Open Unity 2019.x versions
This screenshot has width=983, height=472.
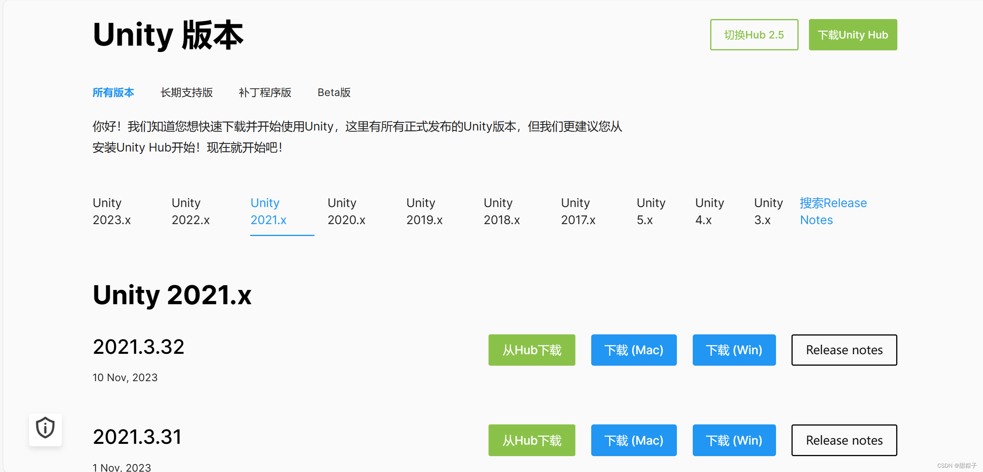point(424,211)
